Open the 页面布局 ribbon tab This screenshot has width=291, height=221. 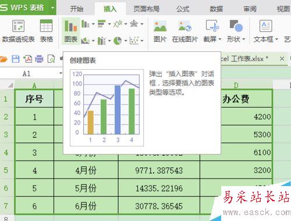click(147, 9)
